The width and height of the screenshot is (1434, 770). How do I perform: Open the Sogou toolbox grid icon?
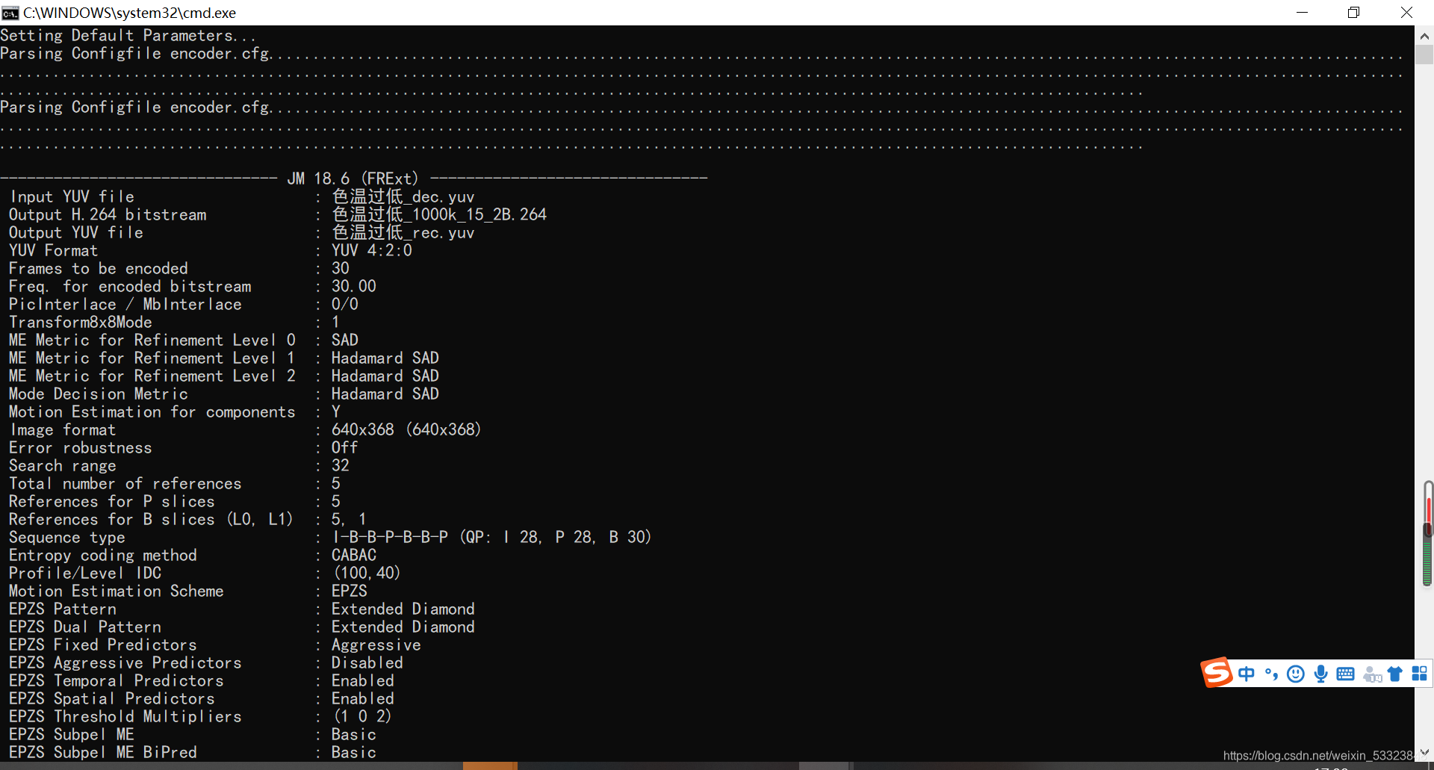click(1419, 674)
